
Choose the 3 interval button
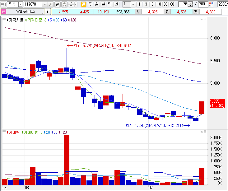pos(146,4)
